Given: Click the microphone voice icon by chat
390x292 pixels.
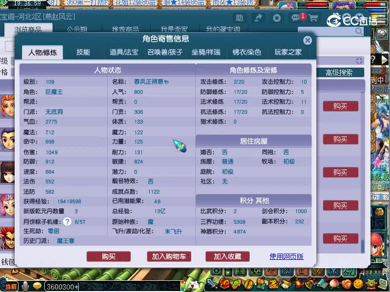Looking at the screenshot, I should click(x=25, y=286).
